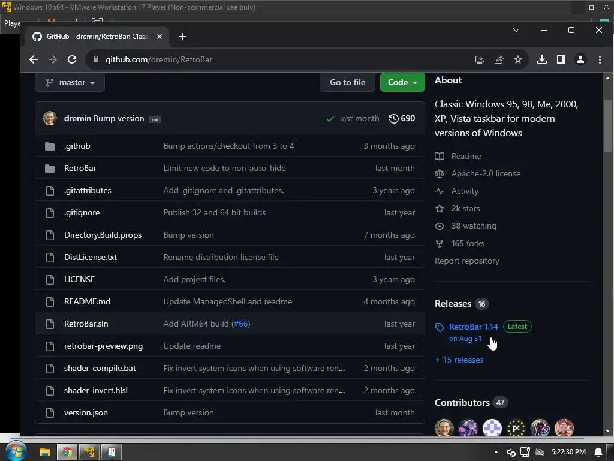Open the RetroBar 1.14 release
The image size is (614, 461).
474,327
